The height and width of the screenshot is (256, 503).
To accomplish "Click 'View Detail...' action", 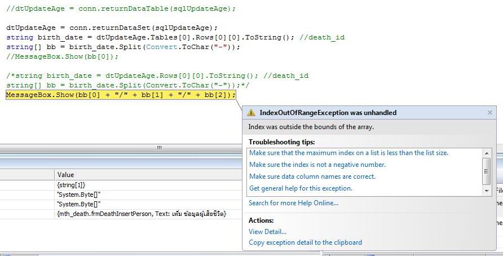I will click(x=267, y=232).
